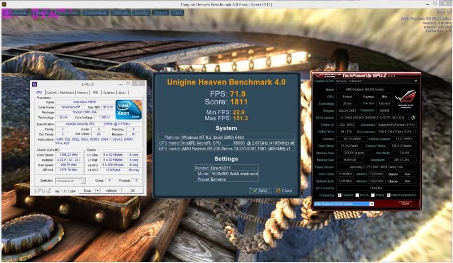Close the CPU-Z window with the X
Screen dimensions: 453x263
tap(138, 84)
